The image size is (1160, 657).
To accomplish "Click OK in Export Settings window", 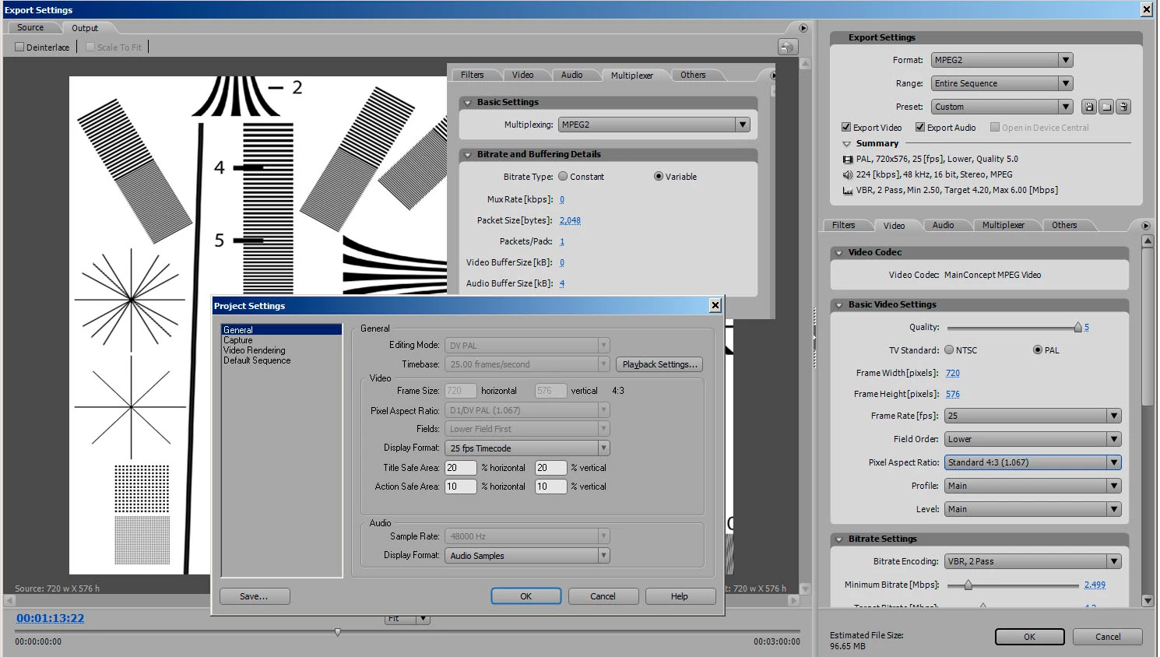I will coord(1029,637).
